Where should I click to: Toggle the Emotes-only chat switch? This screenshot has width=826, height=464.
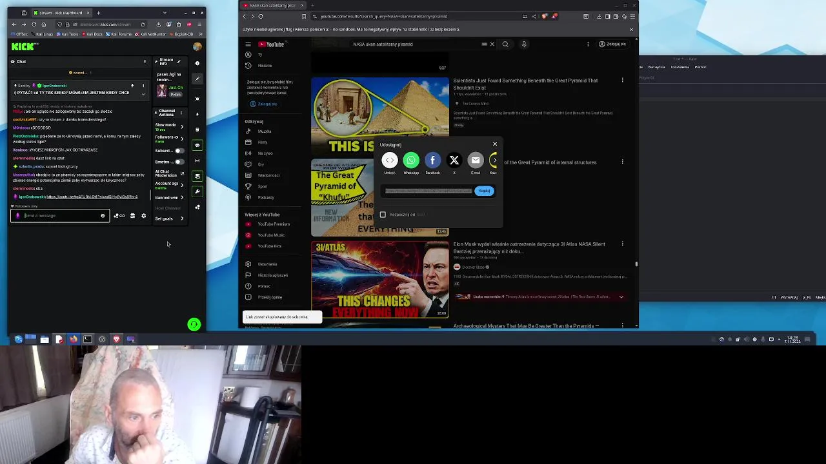(179, 162)
